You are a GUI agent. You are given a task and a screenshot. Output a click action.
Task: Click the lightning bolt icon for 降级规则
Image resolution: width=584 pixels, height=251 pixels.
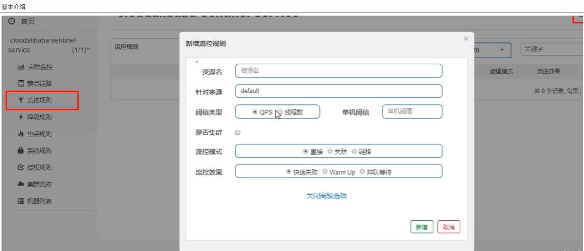click(21, 117)
